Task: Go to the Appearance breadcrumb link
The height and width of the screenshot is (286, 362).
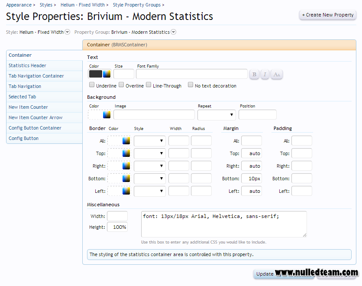Action: pyautogui.click(x=19, y=5)
